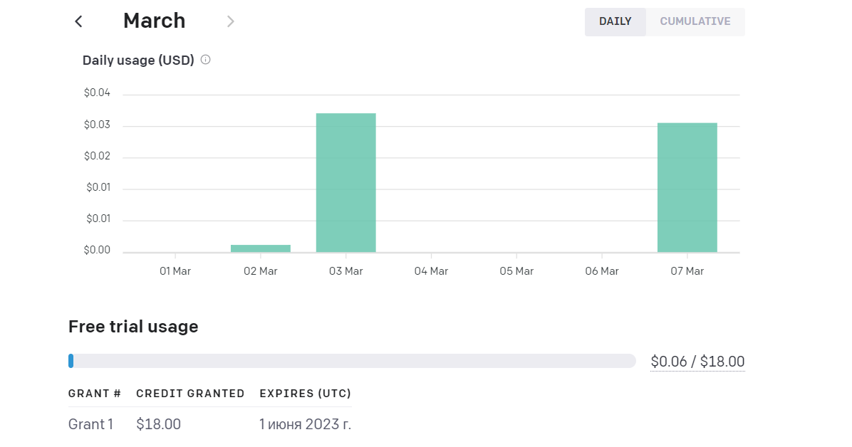The image size is (852, 447).
Task: Click the 07 Mar usage bar
Action: 687,187
